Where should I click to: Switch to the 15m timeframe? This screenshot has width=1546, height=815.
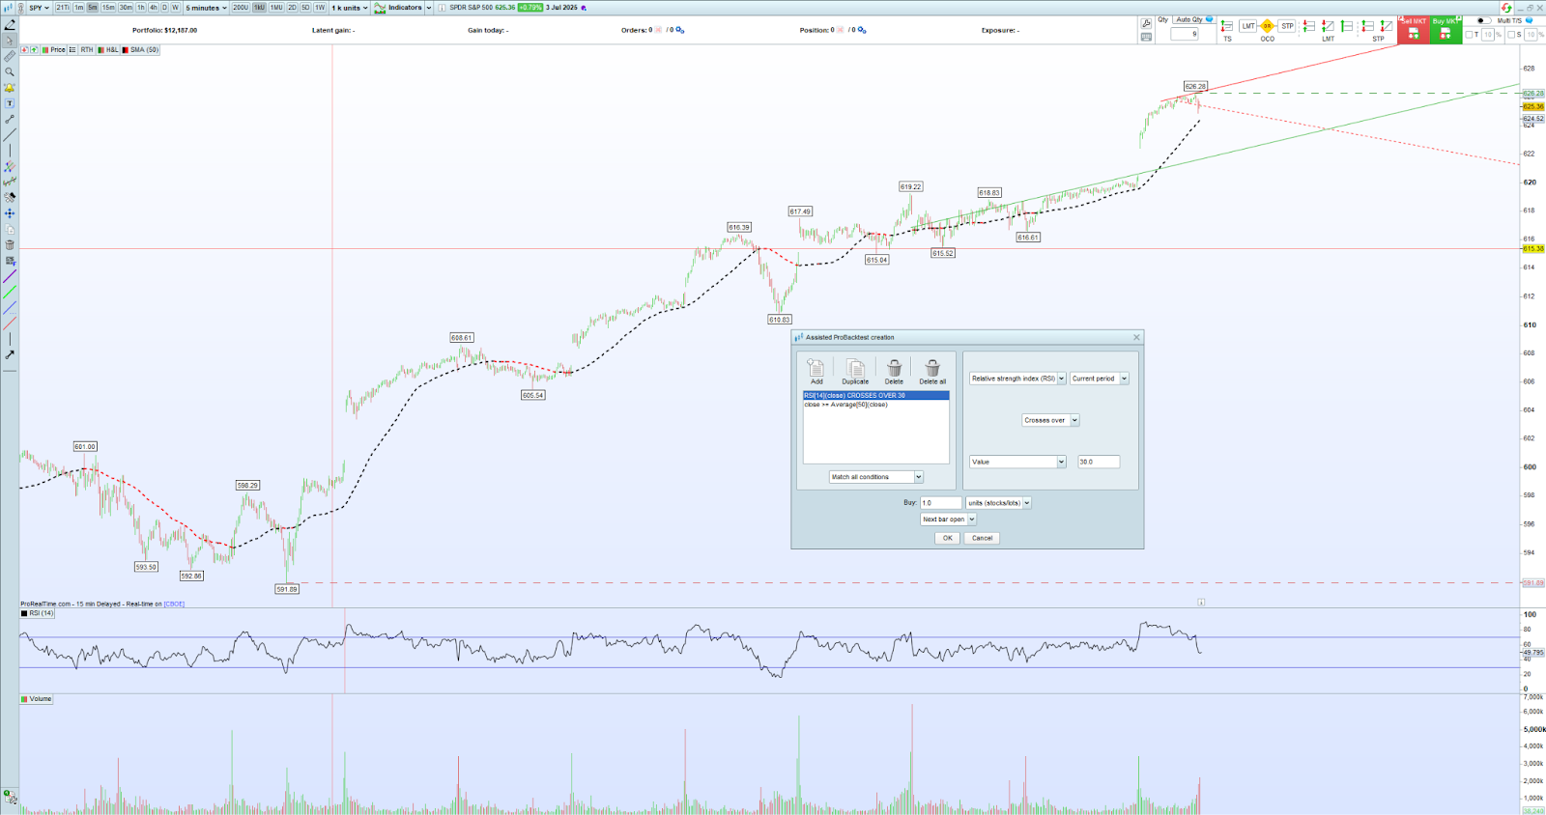coord(108,8)
